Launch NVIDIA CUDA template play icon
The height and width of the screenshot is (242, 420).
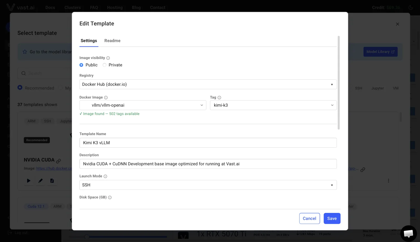point(29,181)
